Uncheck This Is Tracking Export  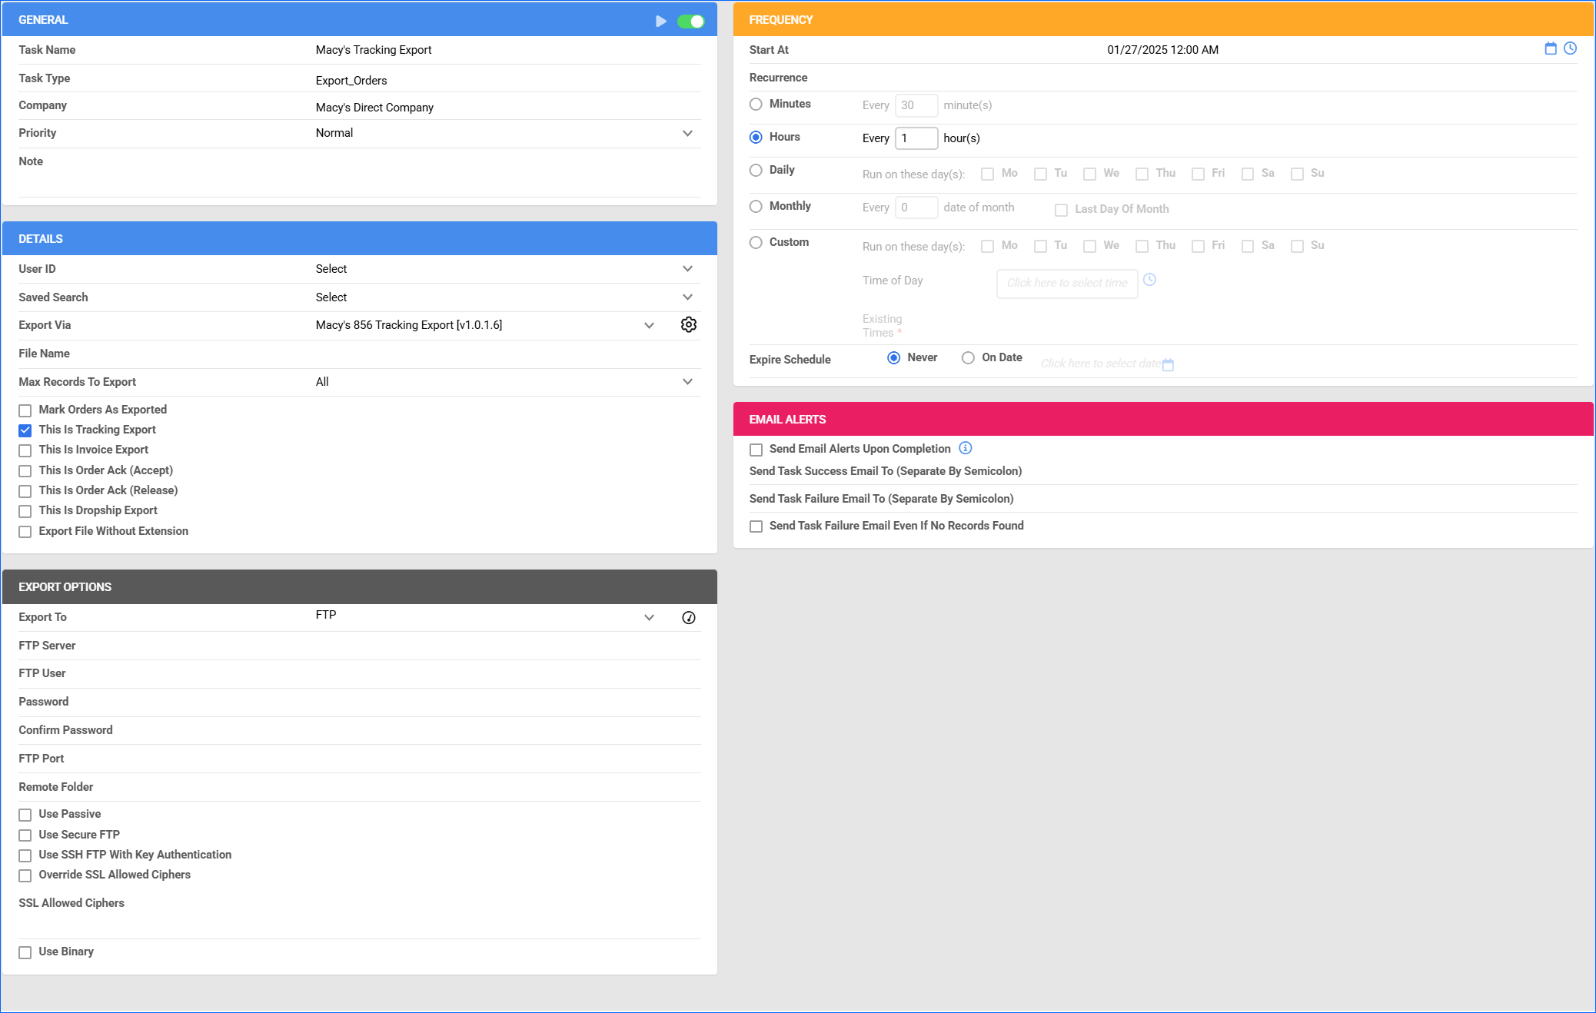pyautogui.click(x=25, y=430)
